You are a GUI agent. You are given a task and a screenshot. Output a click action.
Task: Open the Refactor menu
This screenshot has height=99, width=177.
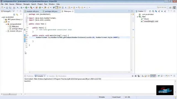(x=19, y=4)
